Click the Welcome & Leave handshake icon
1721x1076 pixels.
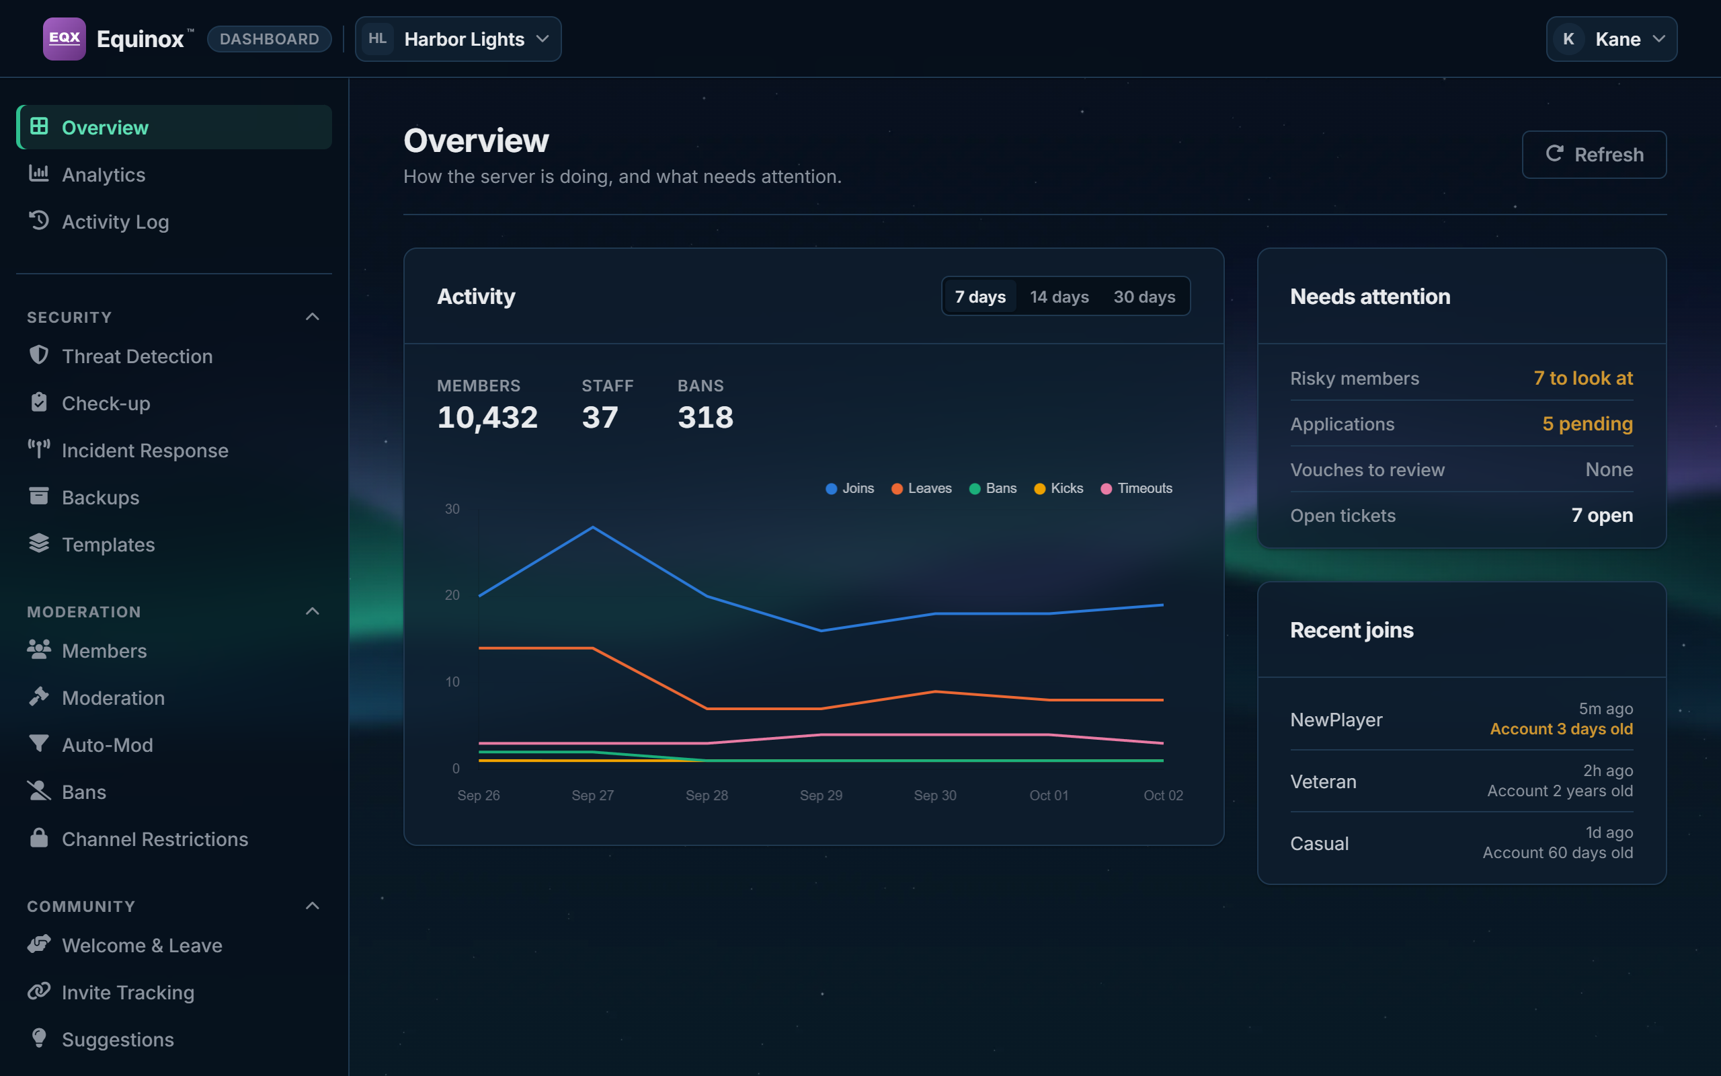[x=38, y=944]
